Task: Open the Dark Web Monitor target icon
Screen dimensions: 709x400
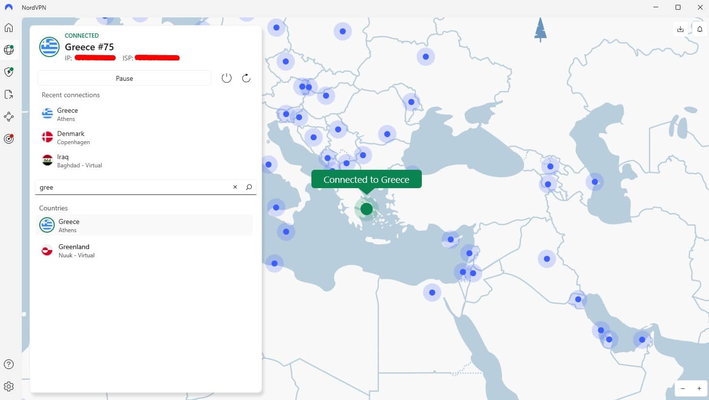Action: tap(9, 139)
